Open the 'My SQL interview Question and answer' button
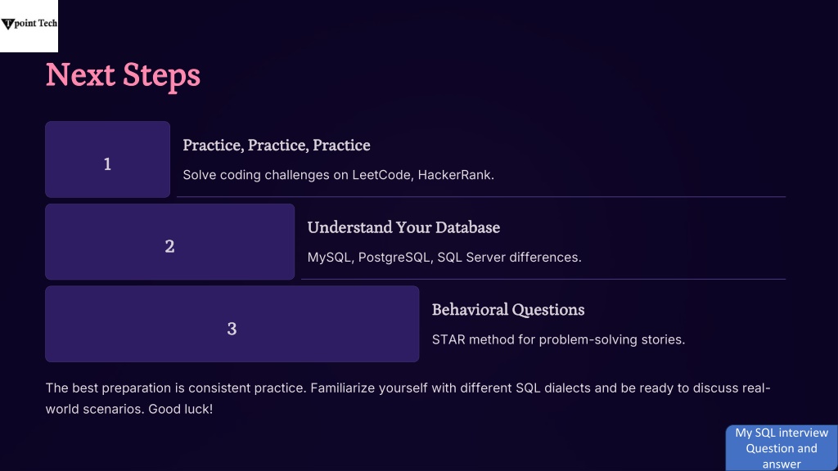Screen dimensions: 838x471 coord(782,448)
